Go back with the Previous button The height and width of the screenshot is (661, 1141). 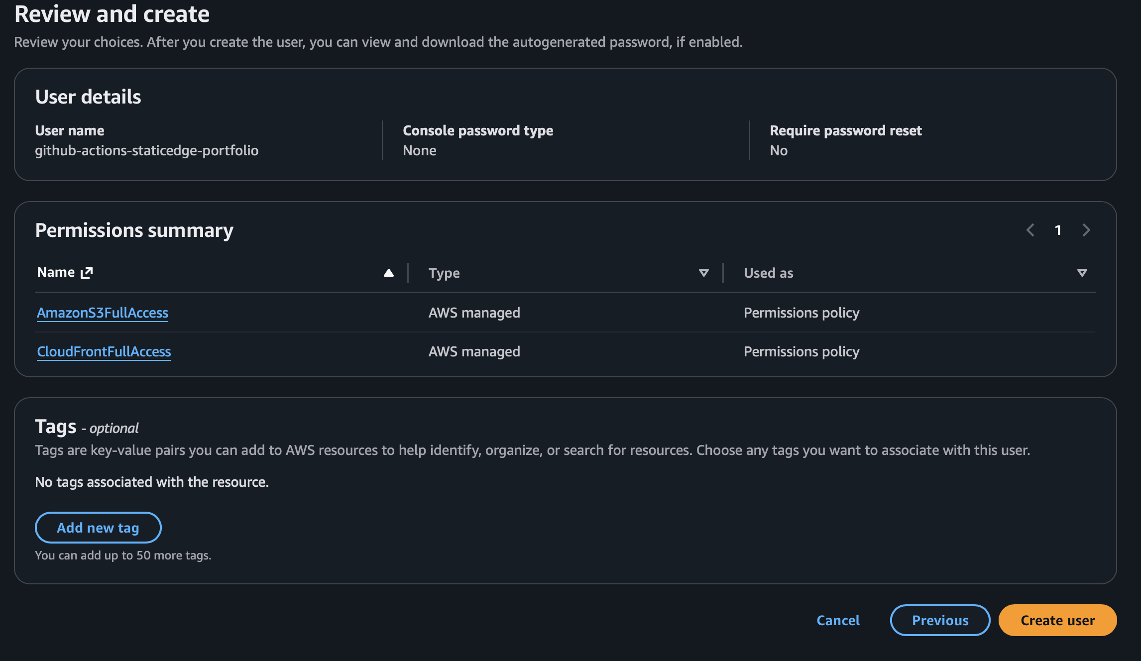(x=940, y=620)
